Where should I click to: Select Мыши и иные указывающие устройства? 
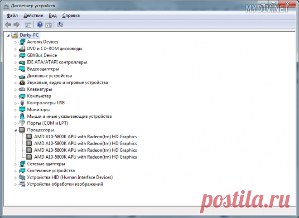[69, 116]
